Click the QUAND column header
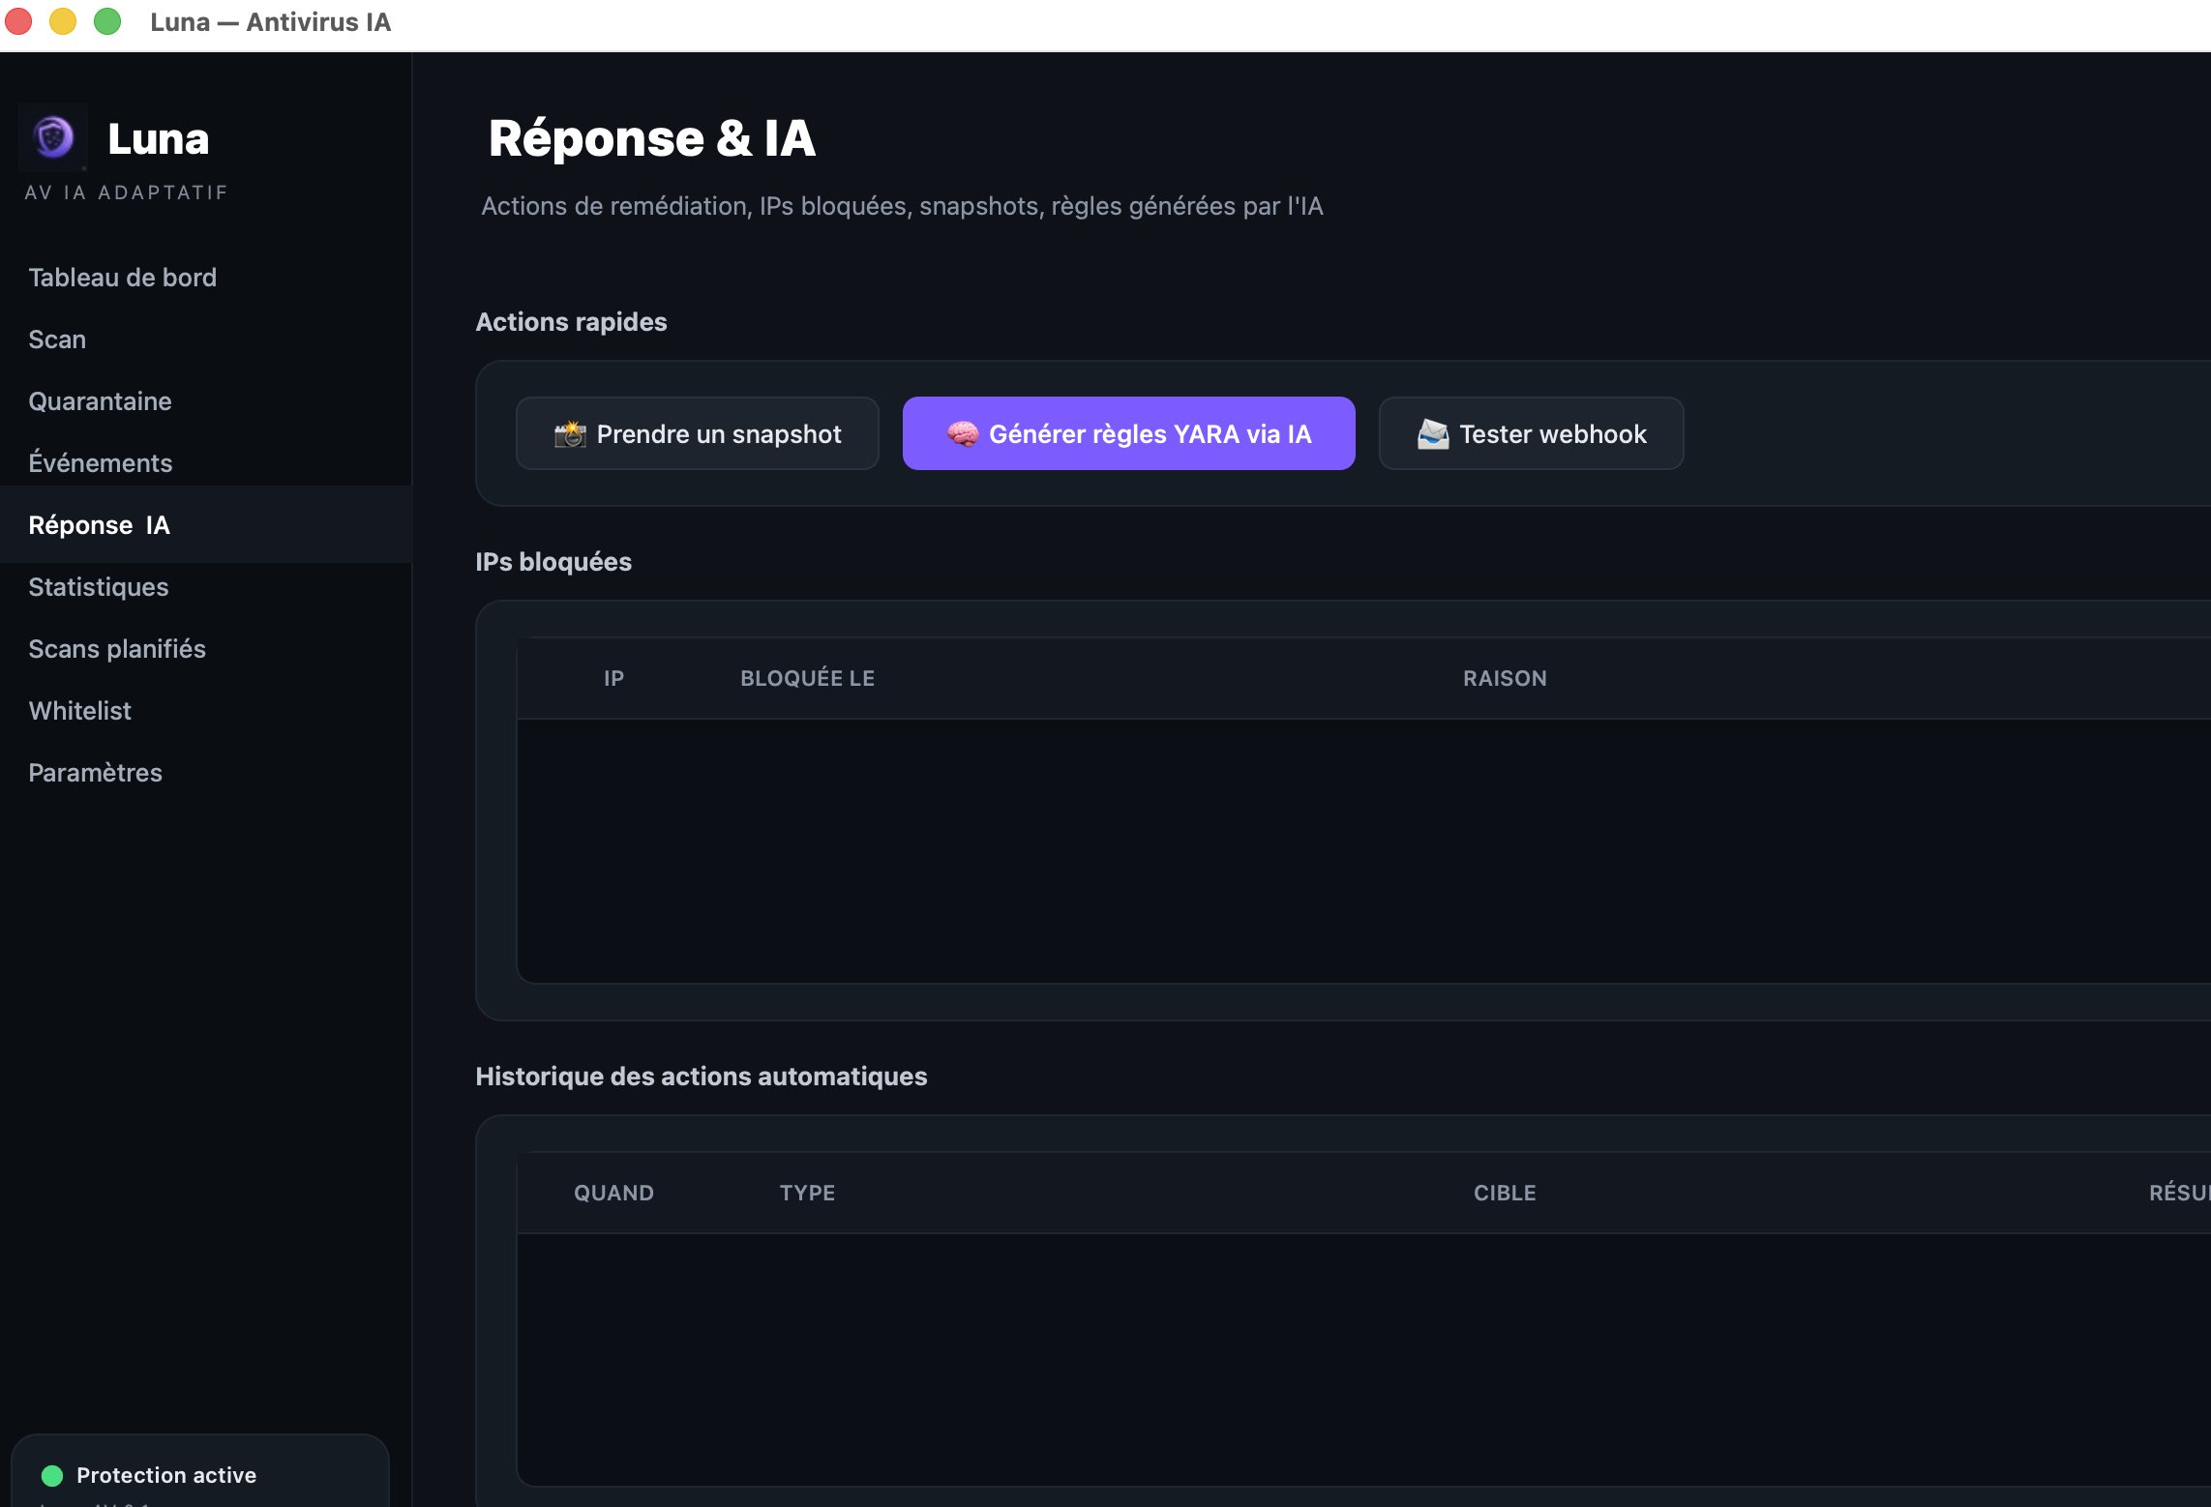 click(x=614, y=1194)
